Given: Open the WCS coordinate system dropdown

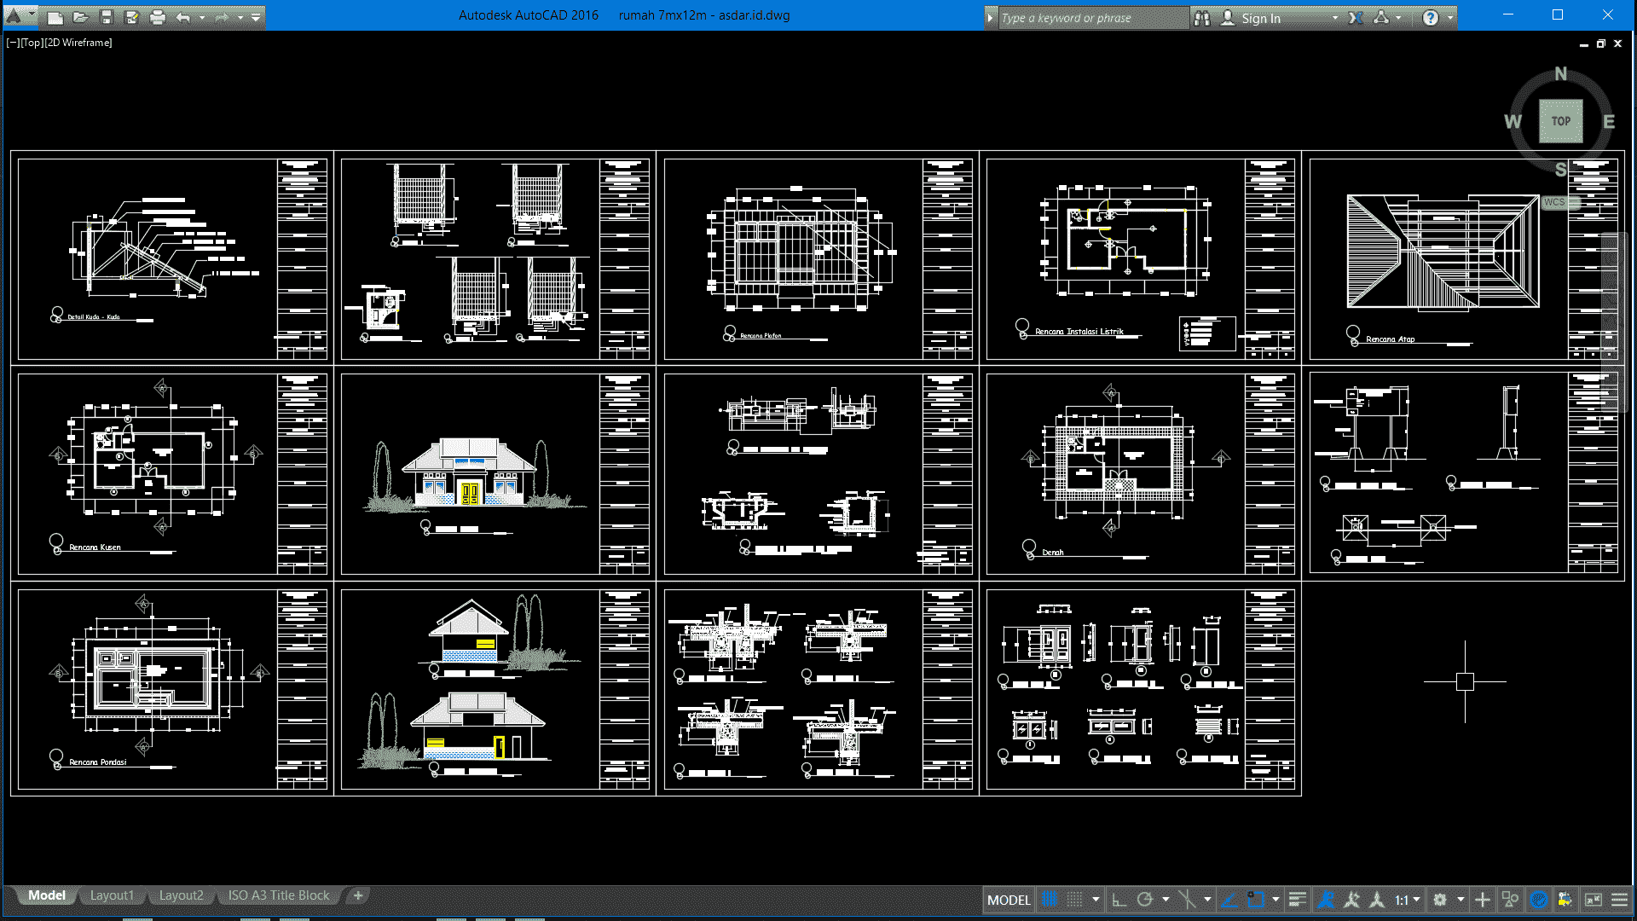Looking at the screenshot, I should tap(1560, 202).
